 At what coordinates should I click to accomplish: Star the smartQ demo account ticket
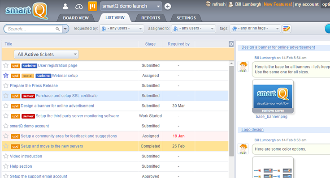coord(6,126)
